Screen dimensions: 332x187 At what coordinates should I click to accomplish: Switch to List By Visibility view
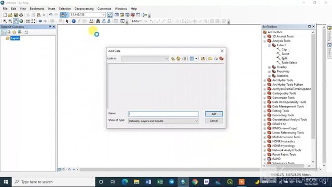pos(15,32)
